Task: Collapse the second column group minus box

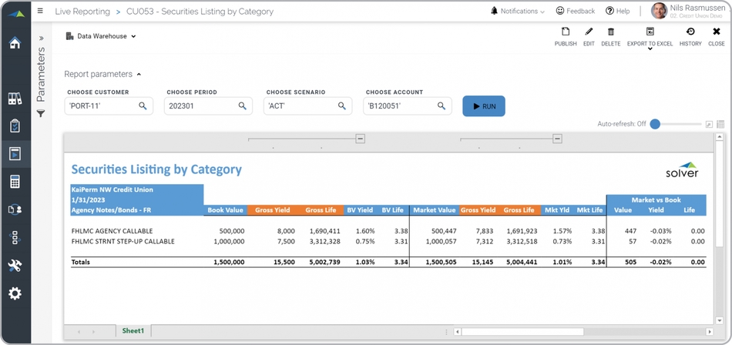Action: (557, 139)
